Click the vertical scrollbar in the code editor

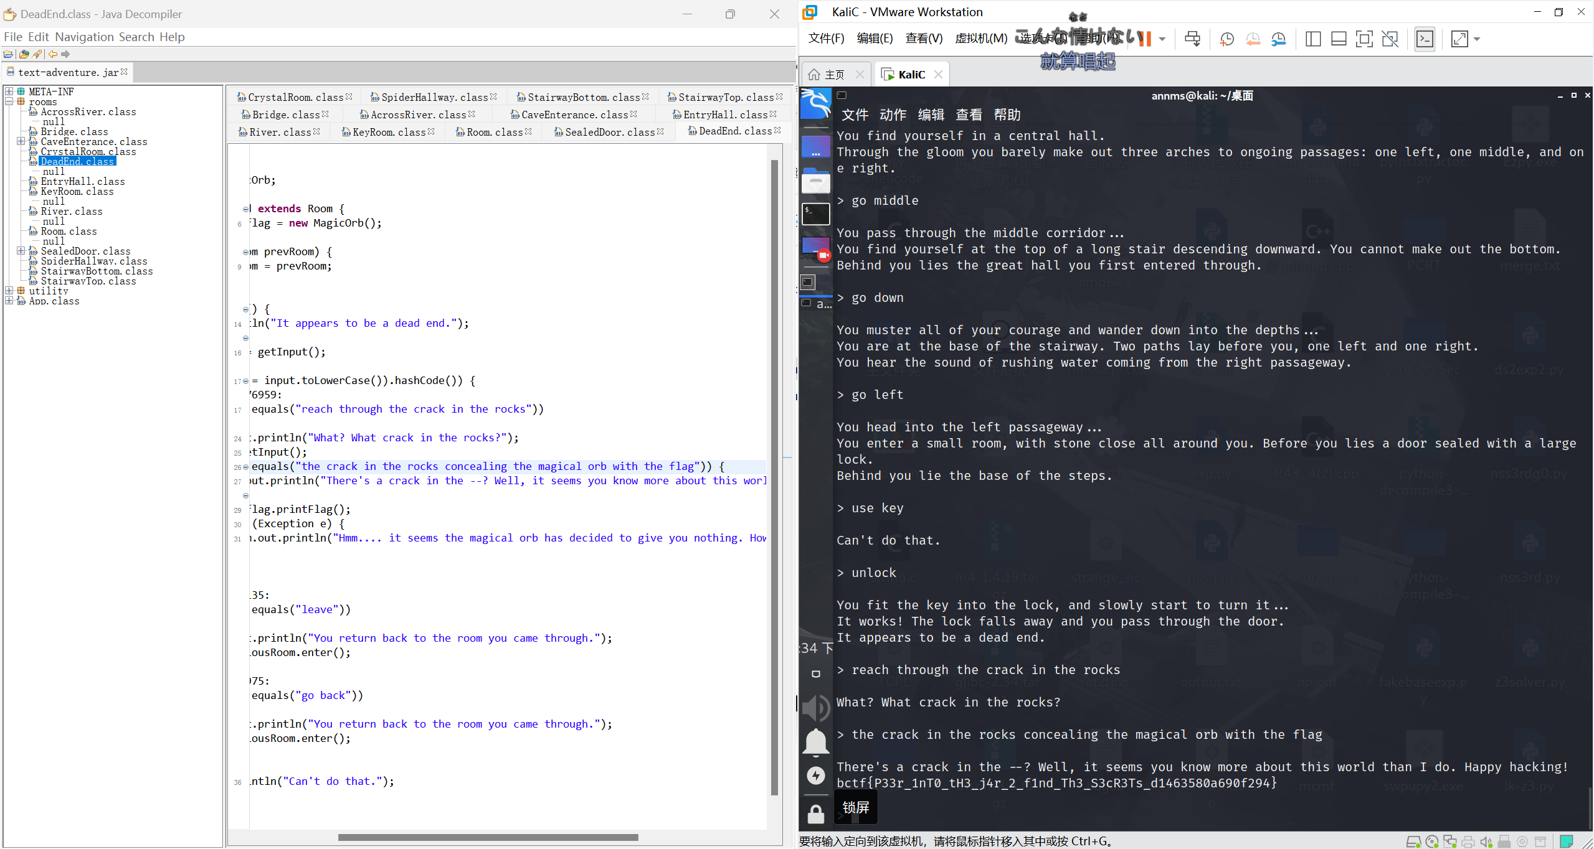click(x=775, y=477)
